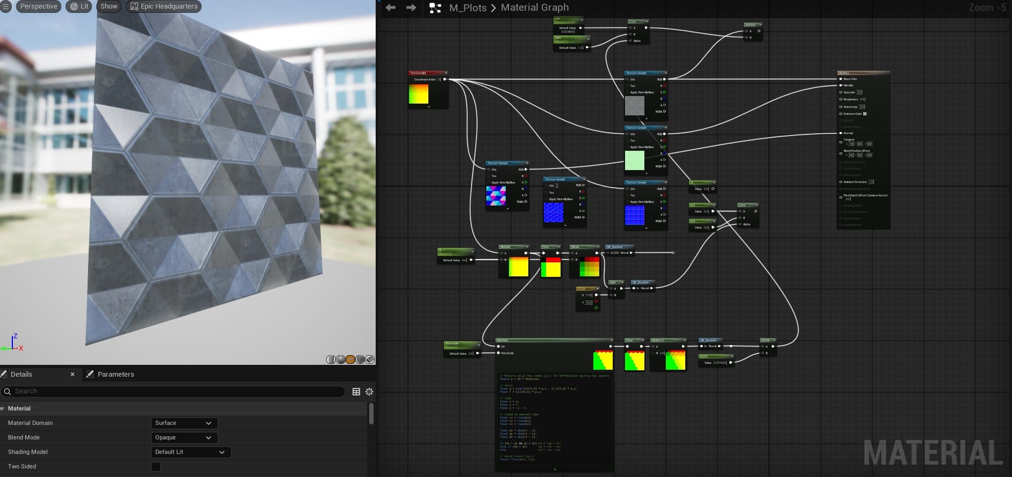
Task: Click the material graph hierarchy icon
Action: click(x=435, y=8)
